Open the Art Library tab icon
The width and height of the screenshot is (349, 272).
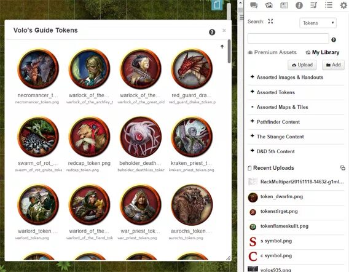(x=269, y=5)
